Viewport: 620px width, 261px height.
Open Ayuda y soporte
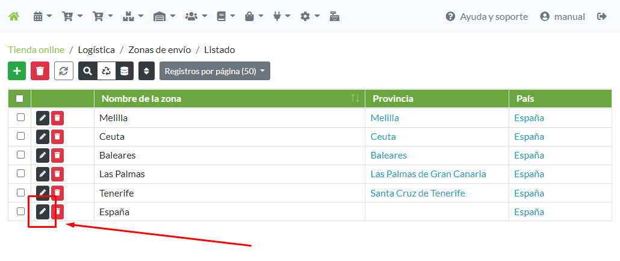pyautogui.click(x=487, y=17)
